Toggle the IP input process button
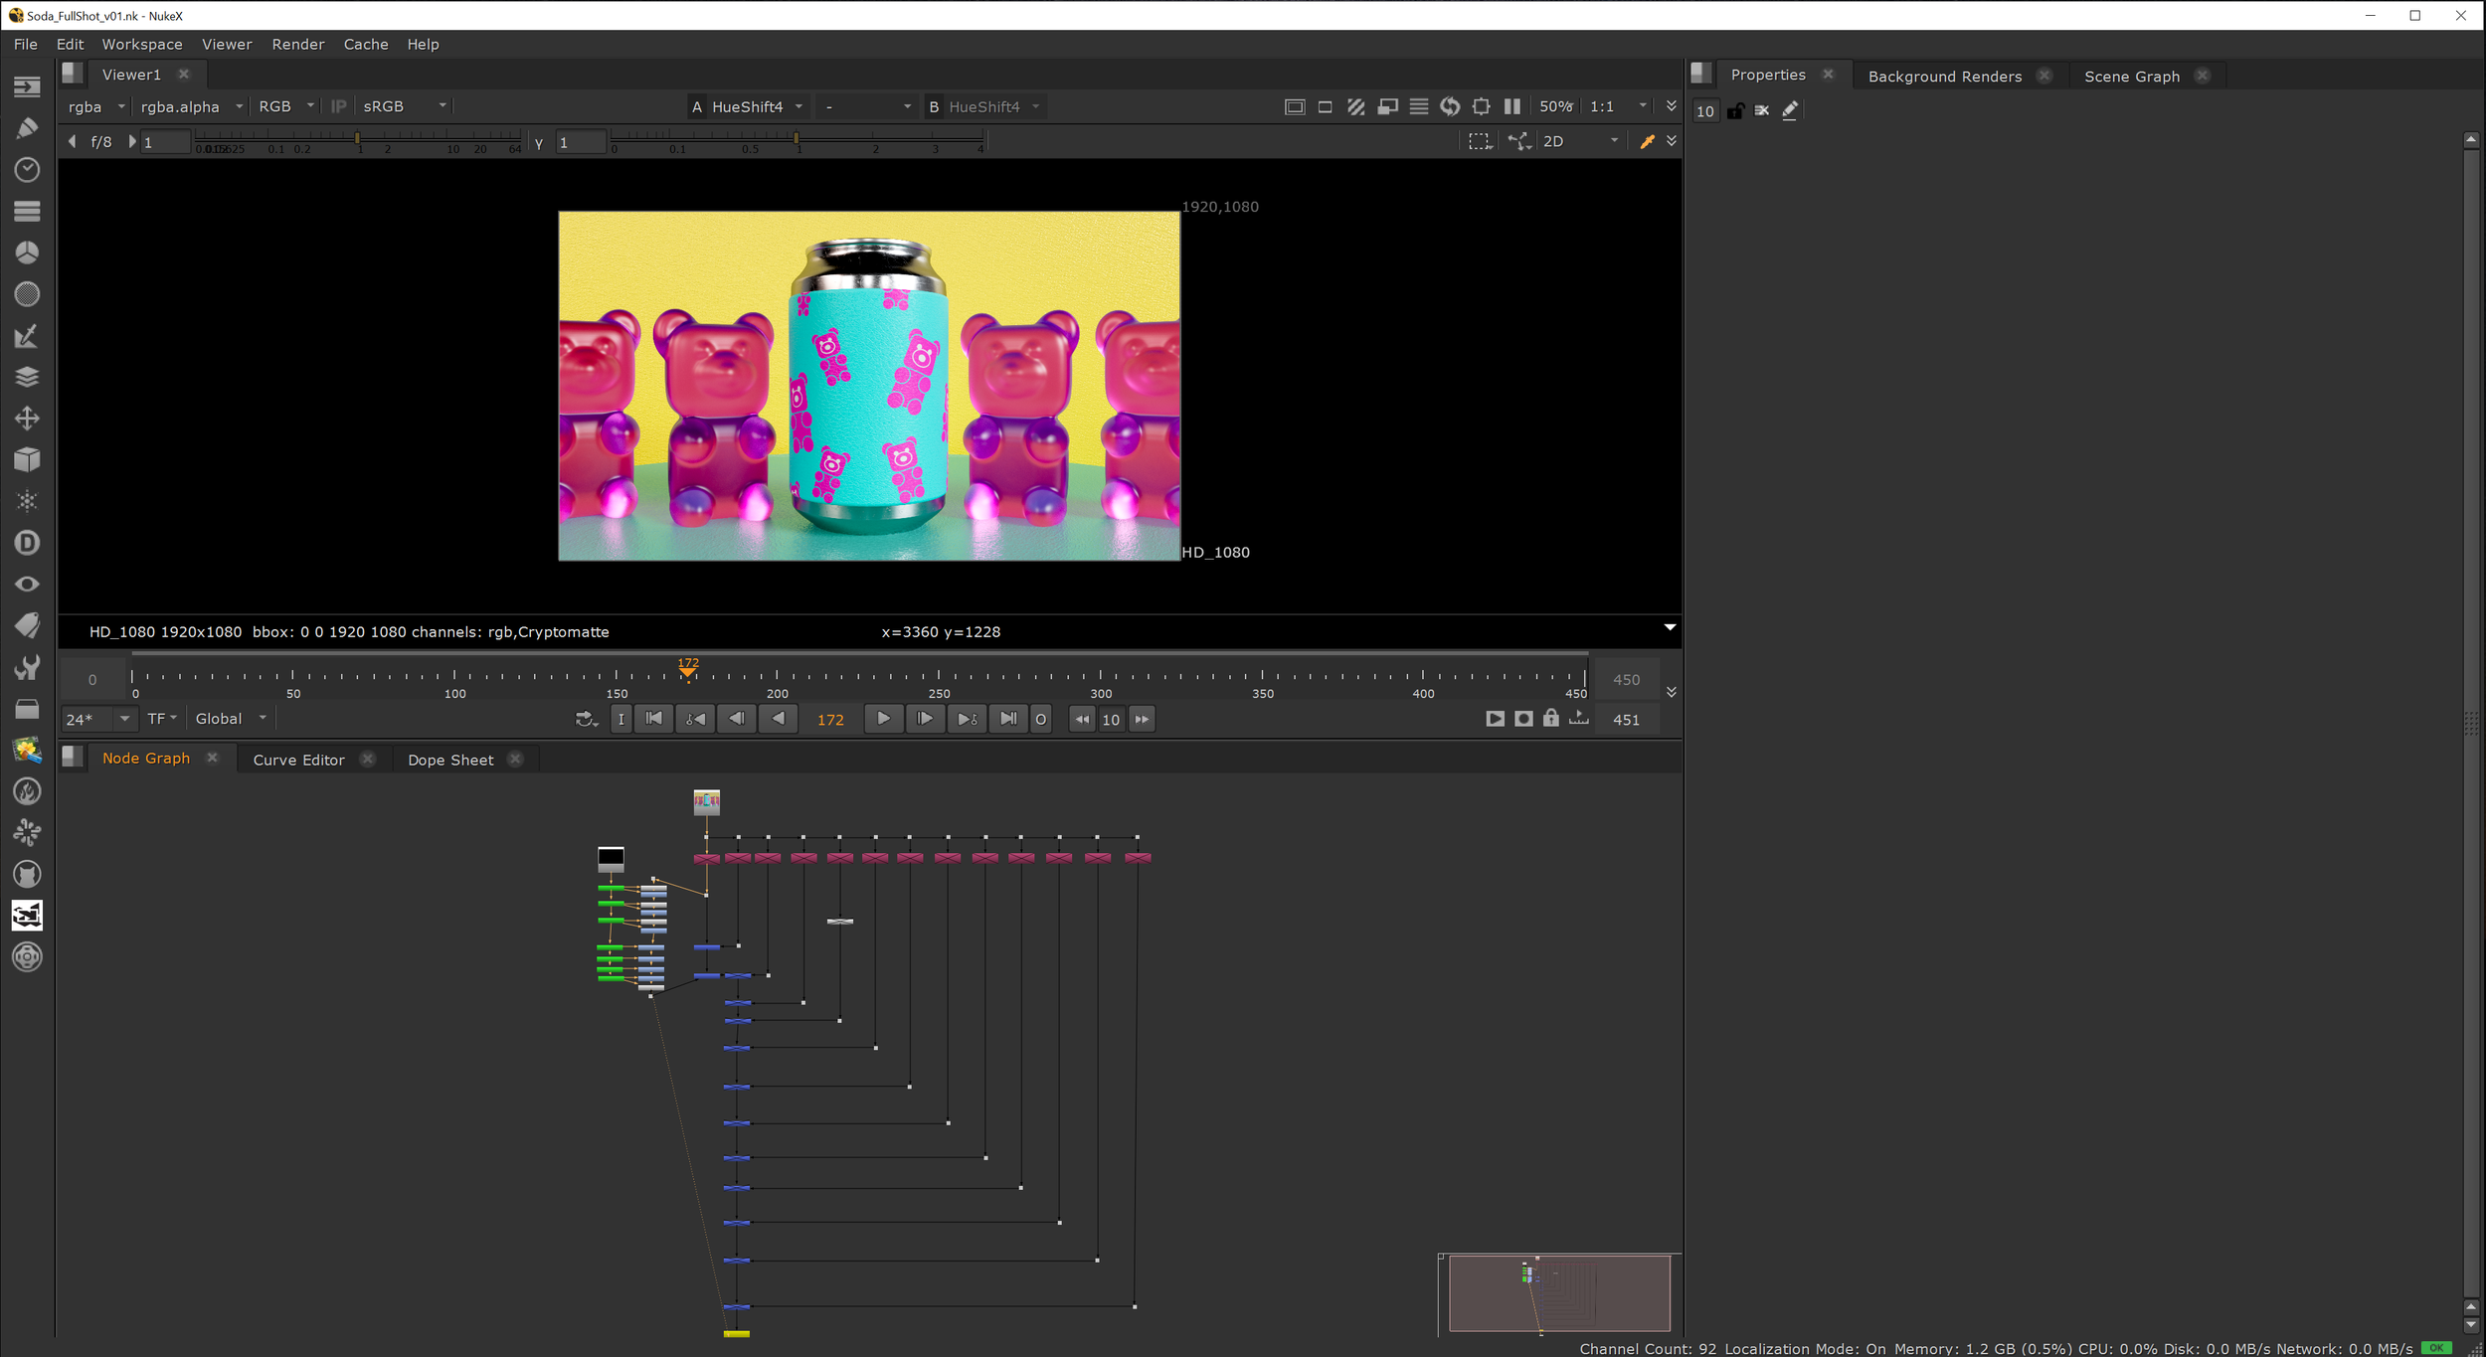 click(338, 106)
